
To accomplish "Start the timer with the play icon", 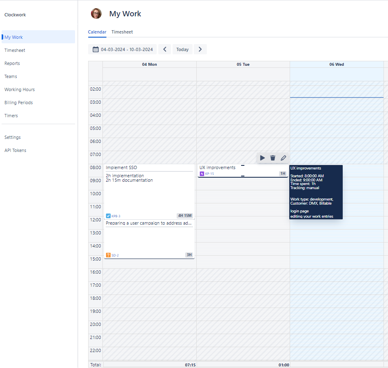I will point(262,158).
